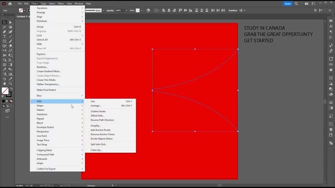Screen dimensions: 335x188
Task: Click the Fill color swatch box
Action: click(5, 91)
